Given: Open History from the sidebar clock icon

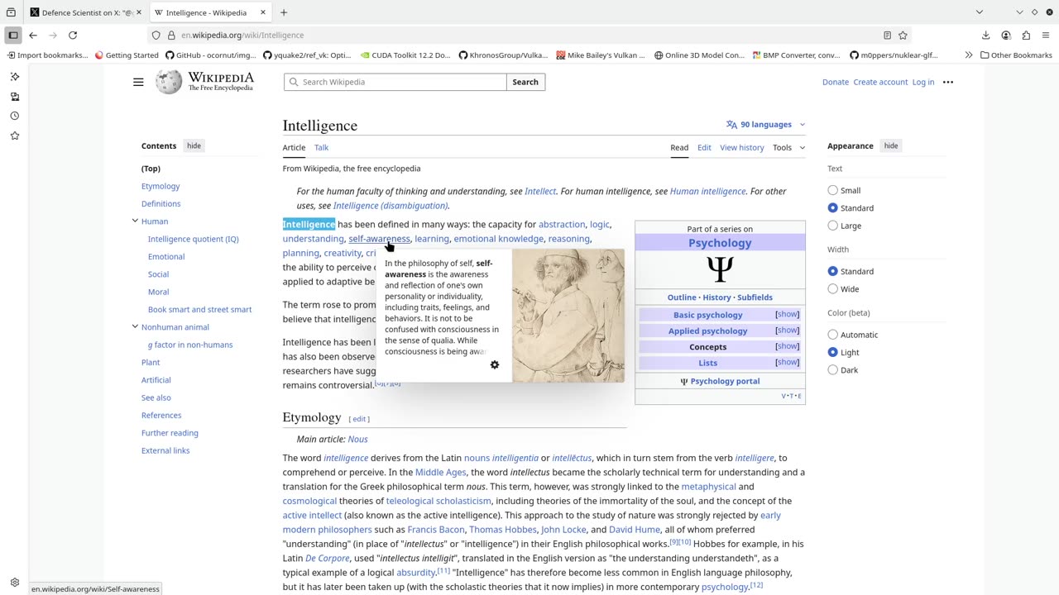Looking at the screenshot, I should (x=15, y=116).
